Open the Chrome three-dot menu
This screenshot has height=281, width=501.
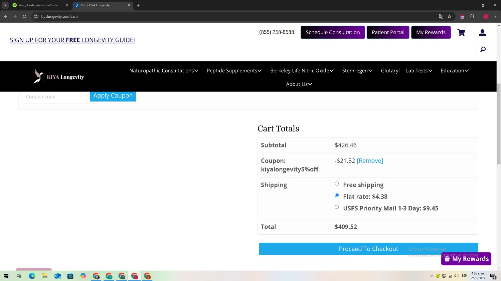coord(495,16)
